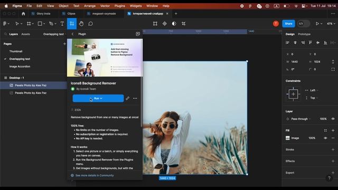
Task: Open Overlapping text page dropdown
Action: (x=54, y=34)
